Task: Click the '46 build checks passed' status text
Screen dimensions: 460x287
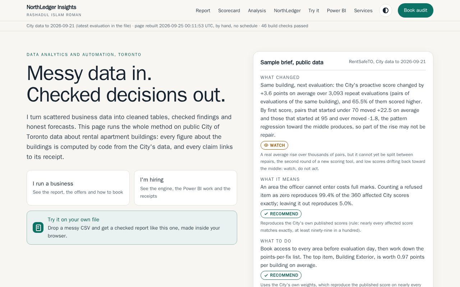Action: click(285, 26)
